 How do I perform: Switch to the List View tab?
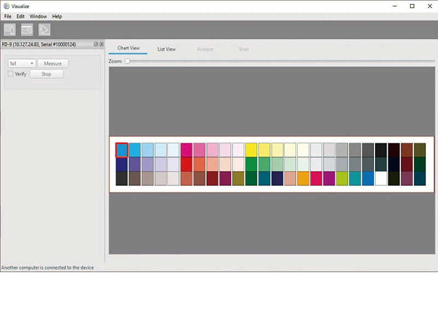pyautogui.click(x=166, y=49)
